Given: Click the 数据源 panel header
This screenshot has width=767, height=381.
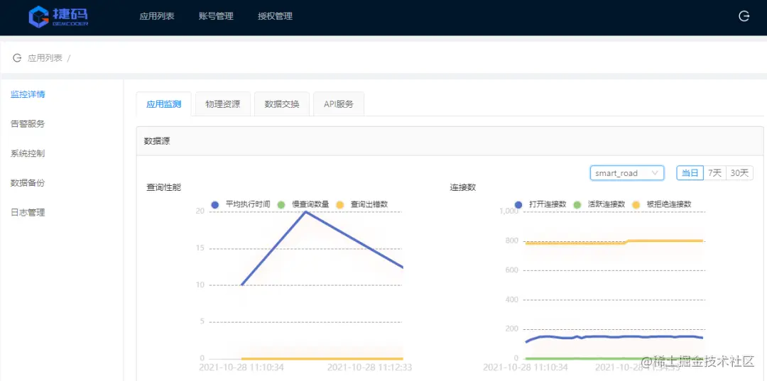Looking at the screenshot, I should 450,141.
